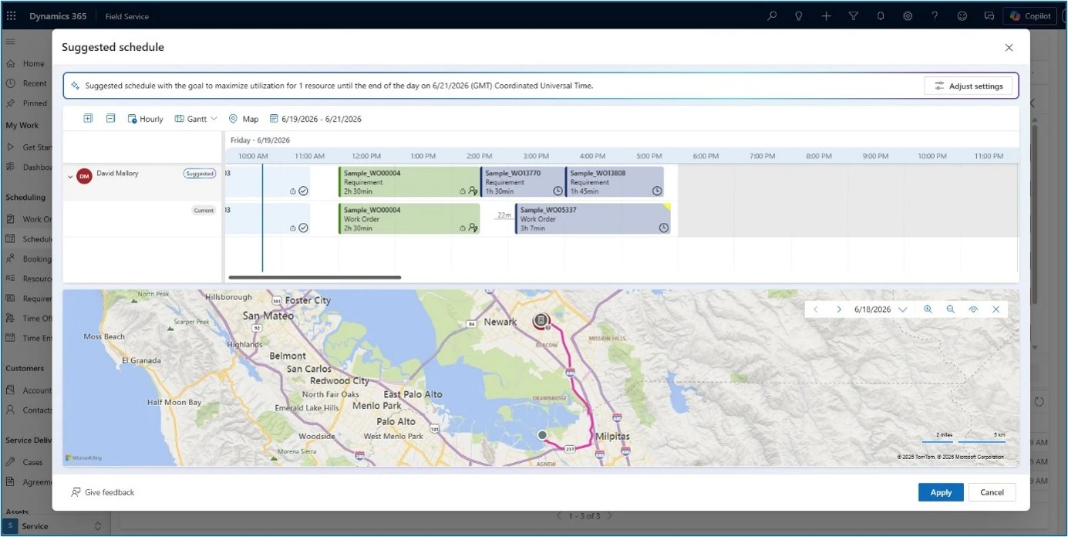Expand Pinned in sidebar
Image resolution: width=1068 pixels, height=537 pixels.
point(26,103)
